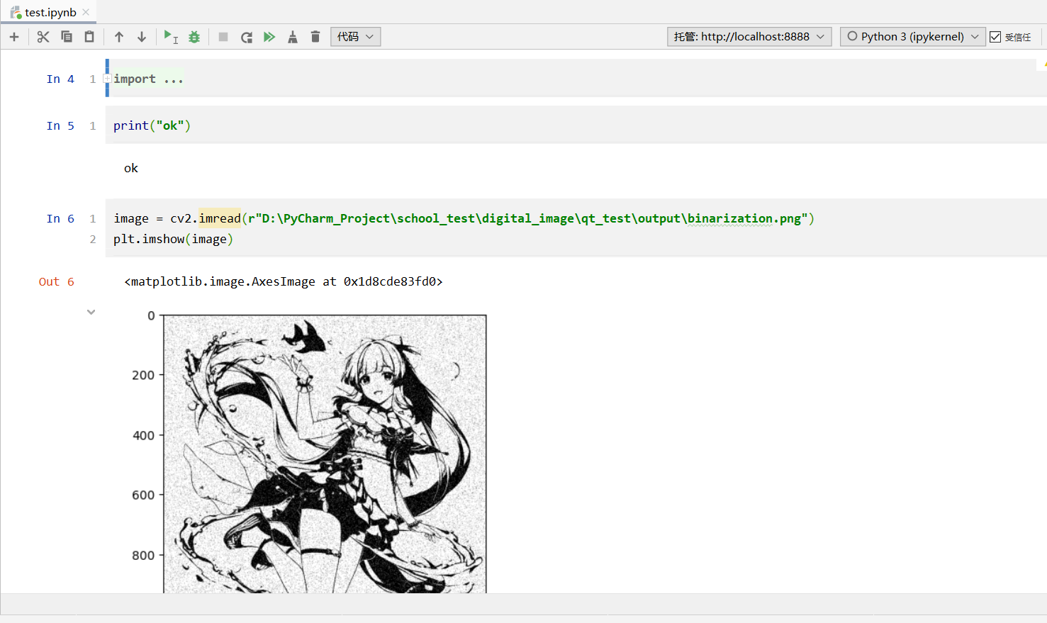The width and height of the screenshot is (1047, 623).
Task: Close the test.ipynb tab
Action: pyautogui.click(x=86, y=12)
